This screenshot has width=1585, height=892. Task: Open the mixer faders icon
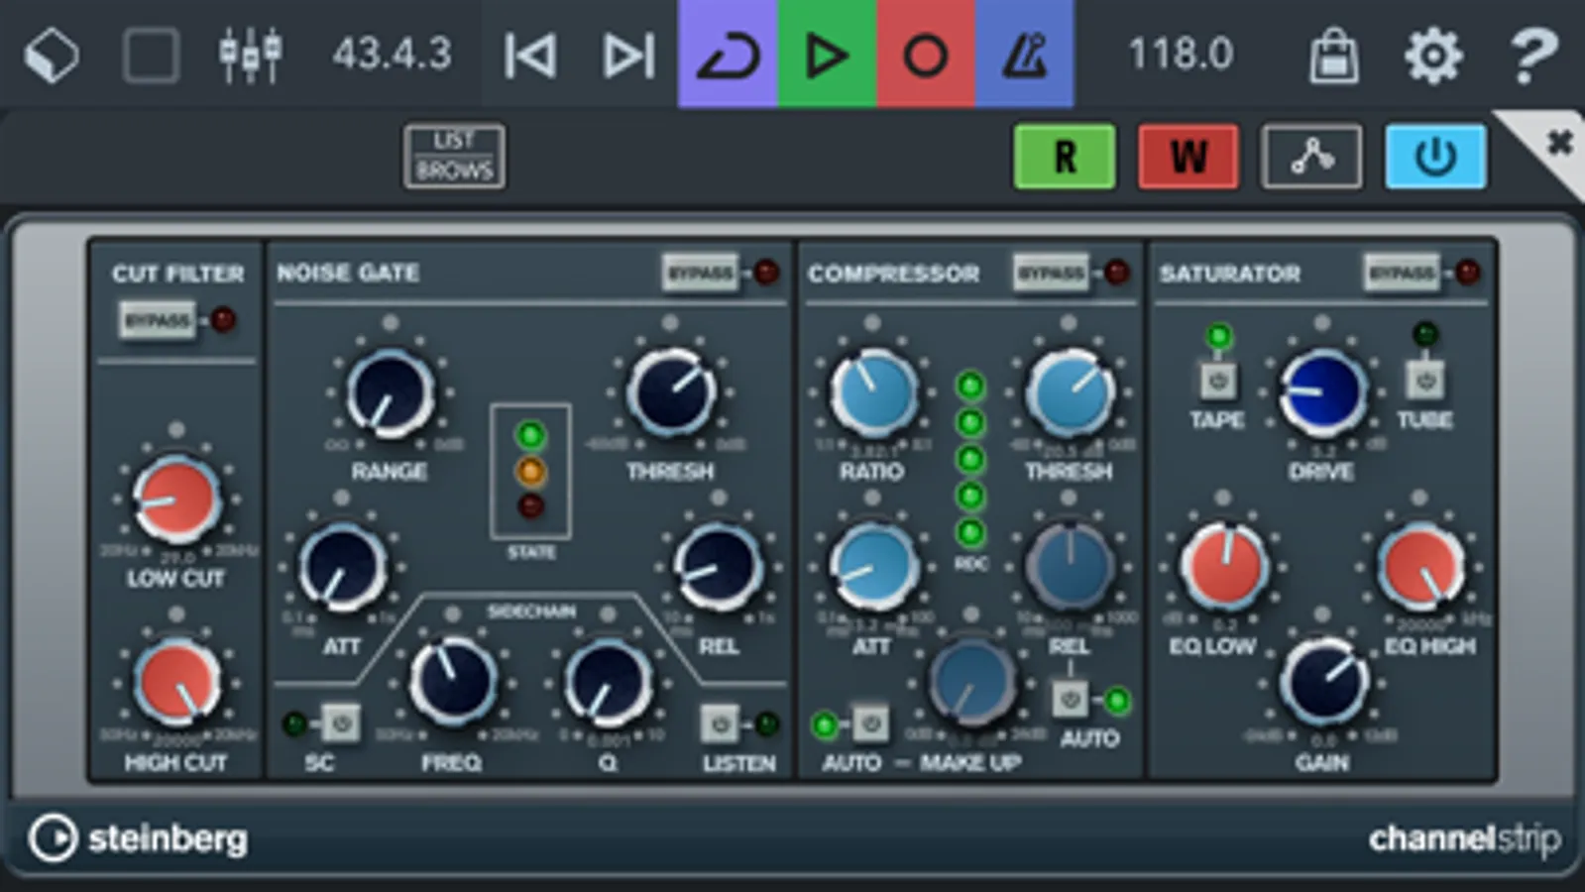point(250,55)
